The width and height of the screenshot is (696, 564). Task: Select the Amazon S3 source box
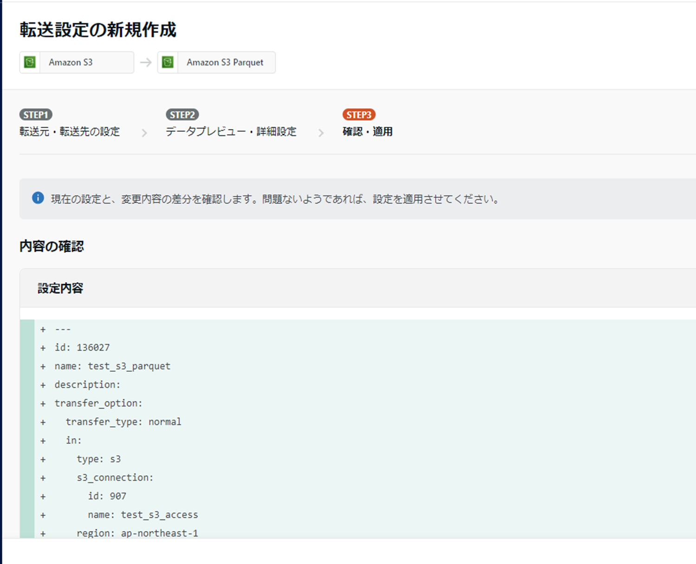click(77, 62)
